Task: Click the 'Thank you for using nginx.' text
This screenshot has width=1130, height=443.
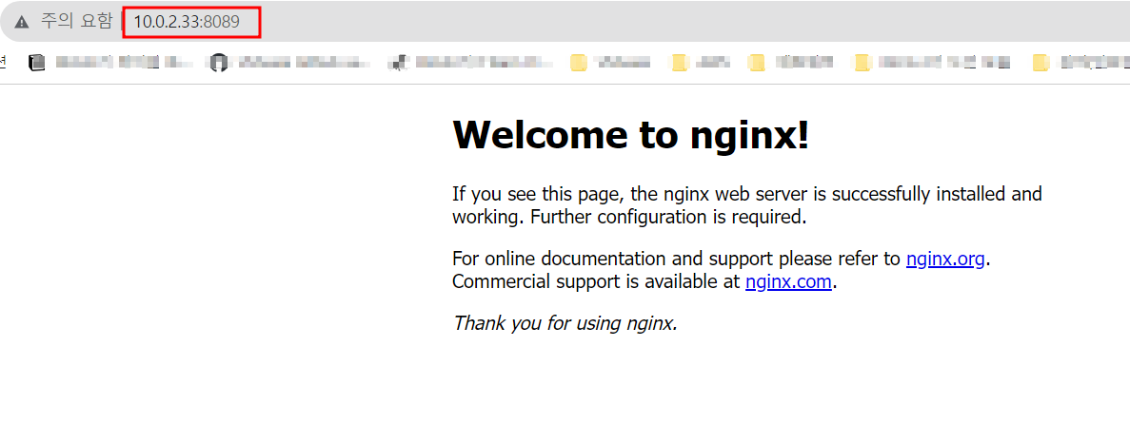Action: click(x=565, y=323)
